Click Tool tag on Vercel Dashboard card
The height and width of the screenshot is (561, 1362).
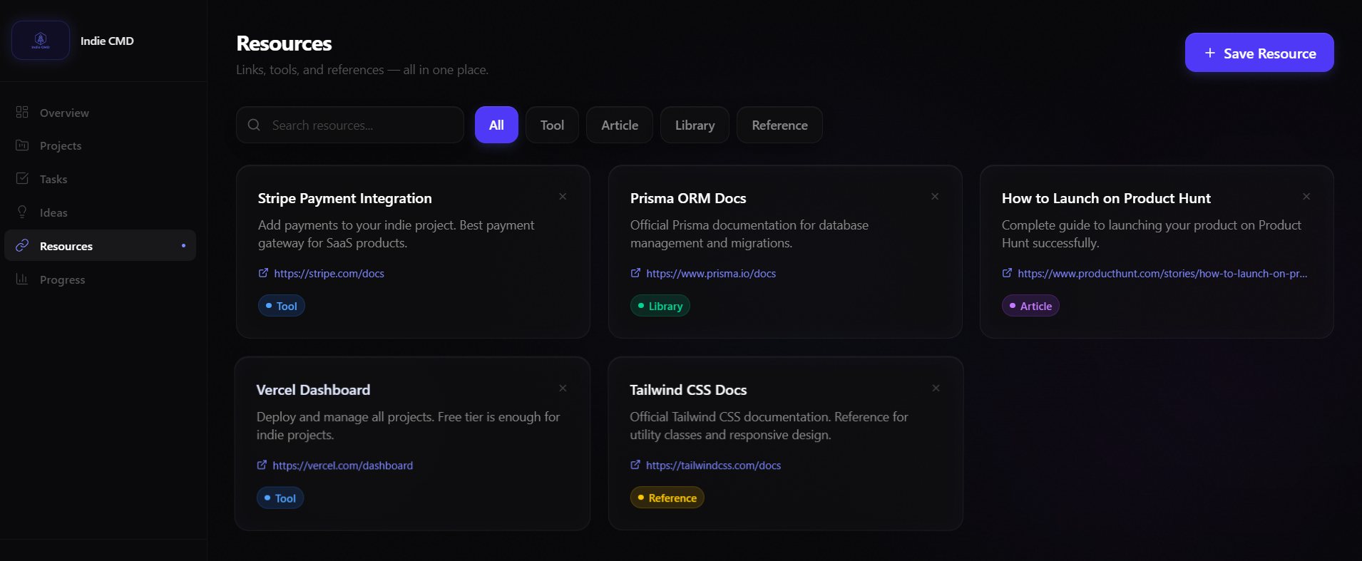(x=280, y=498)
